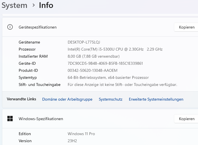Click the info icon beside Gerätespezifikationen
This screenshot has height=145, width=198.
click(x=10, y=27)
